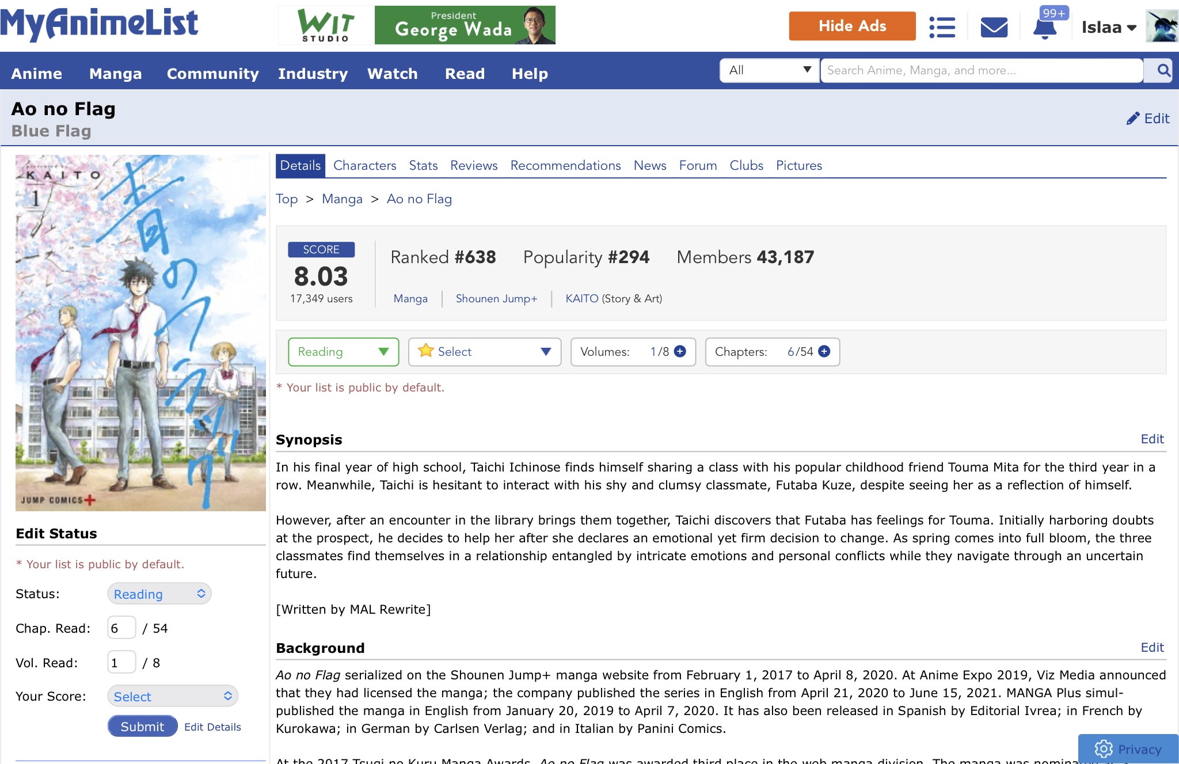Edit the Synopsis section
The width and height of the screenshot is (1179, 764).
click(x=1152, y=439)
